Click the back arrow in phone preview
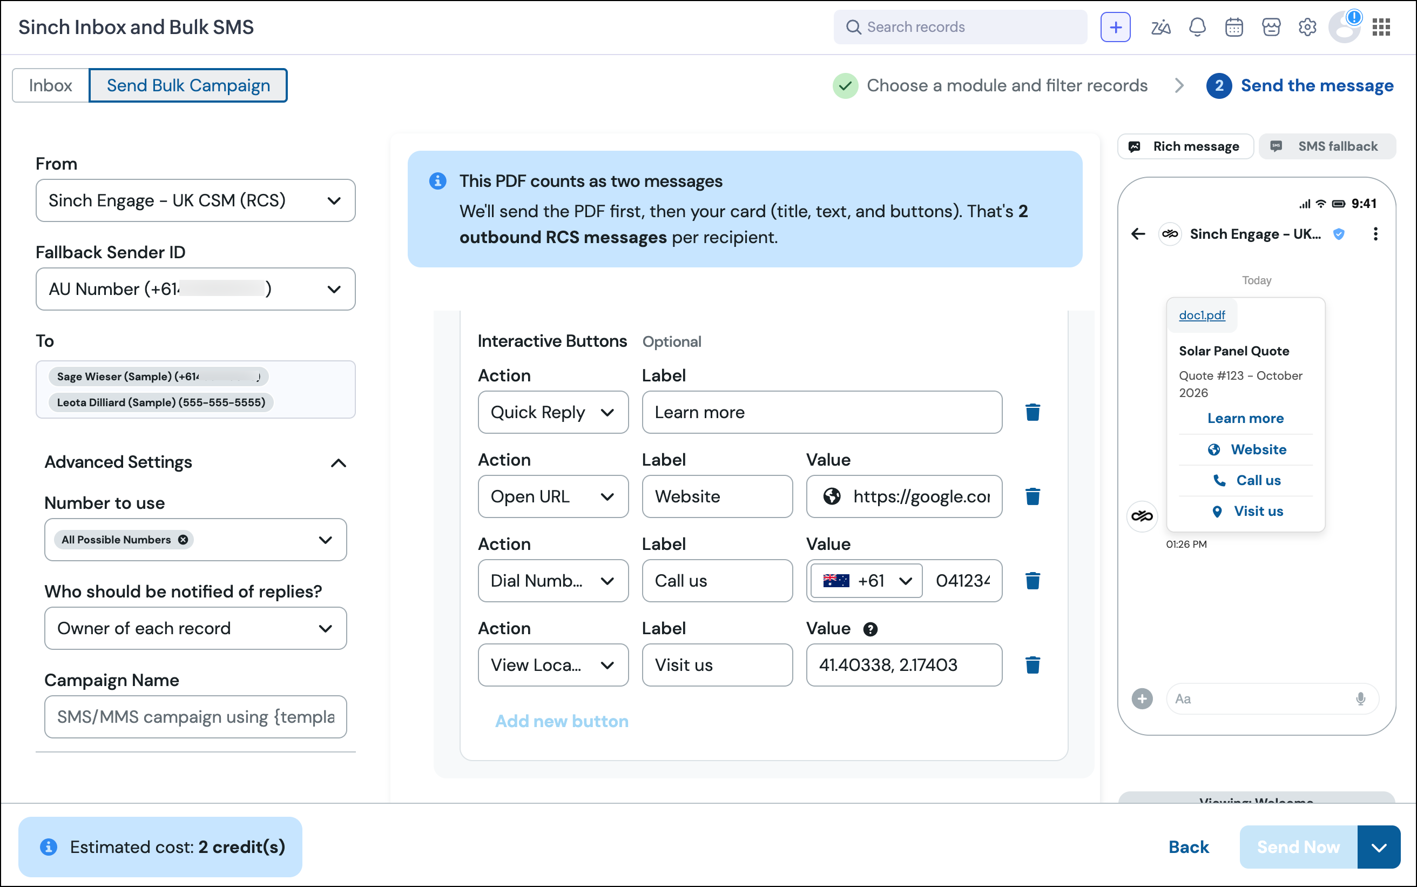This screenshot has height=887, width=1417. point(1138,234)
